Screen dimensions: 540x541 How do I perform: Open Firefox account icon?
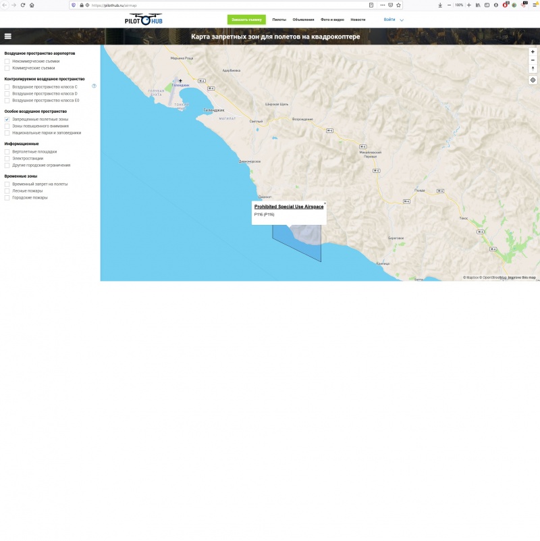pos(496,5)
